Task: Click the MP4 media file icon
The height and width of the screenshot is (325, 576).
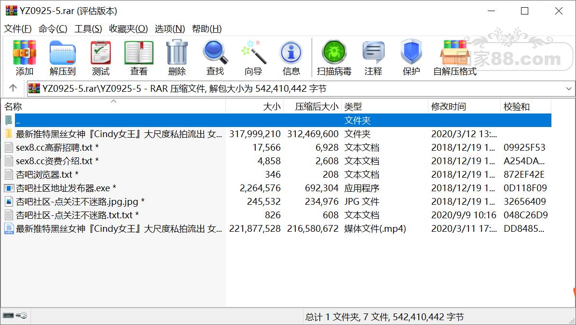Action: coord(9,229)
